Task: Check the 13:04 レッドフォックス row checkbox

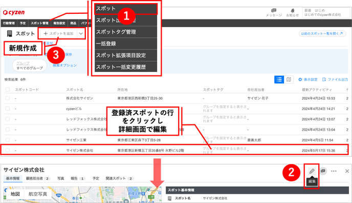Action: (8, 130)
